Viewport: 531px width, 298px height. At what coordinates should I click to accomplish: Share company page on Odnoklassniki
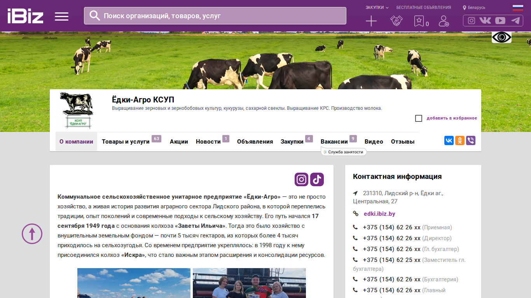tap(460, 140)
